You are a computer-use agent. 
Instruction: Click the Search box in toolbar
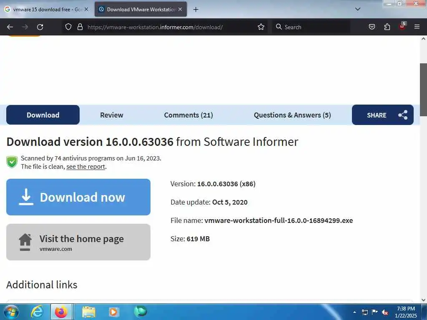point(311,27)
